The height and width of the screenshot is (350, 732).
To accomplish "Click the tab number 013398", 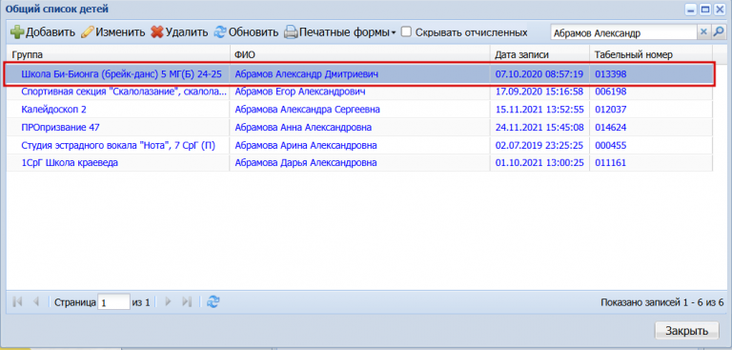I will point(651,73).
